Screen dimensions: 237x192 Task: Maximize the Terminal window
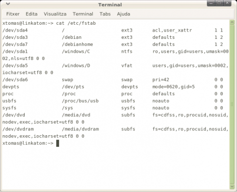pyautogui.click(x=219, y=3)
